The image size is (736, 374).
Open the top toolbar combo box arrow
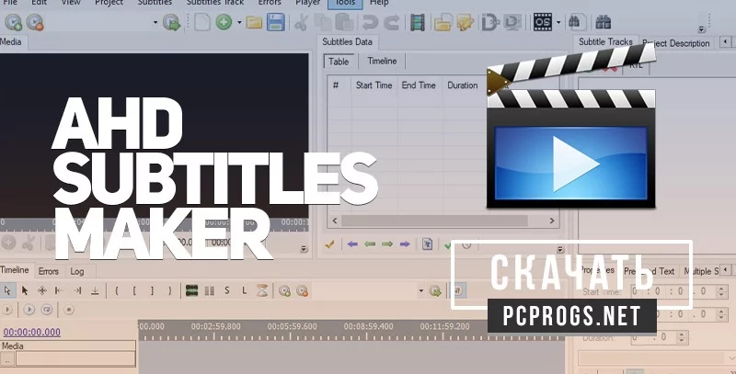click(155, 22)
